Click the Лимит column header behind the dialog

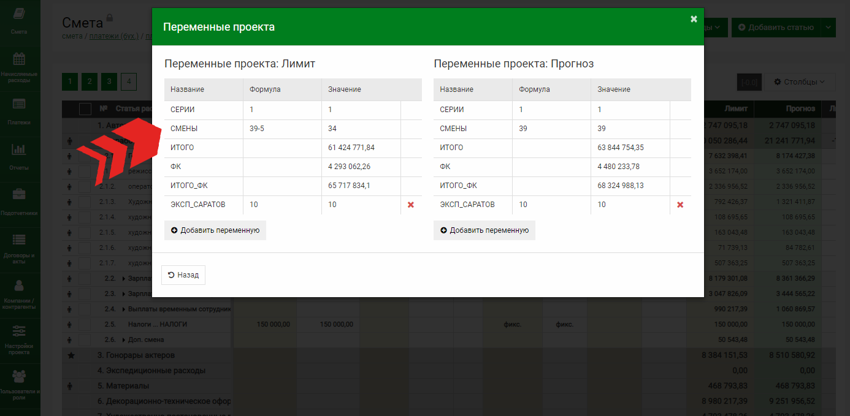736,109
